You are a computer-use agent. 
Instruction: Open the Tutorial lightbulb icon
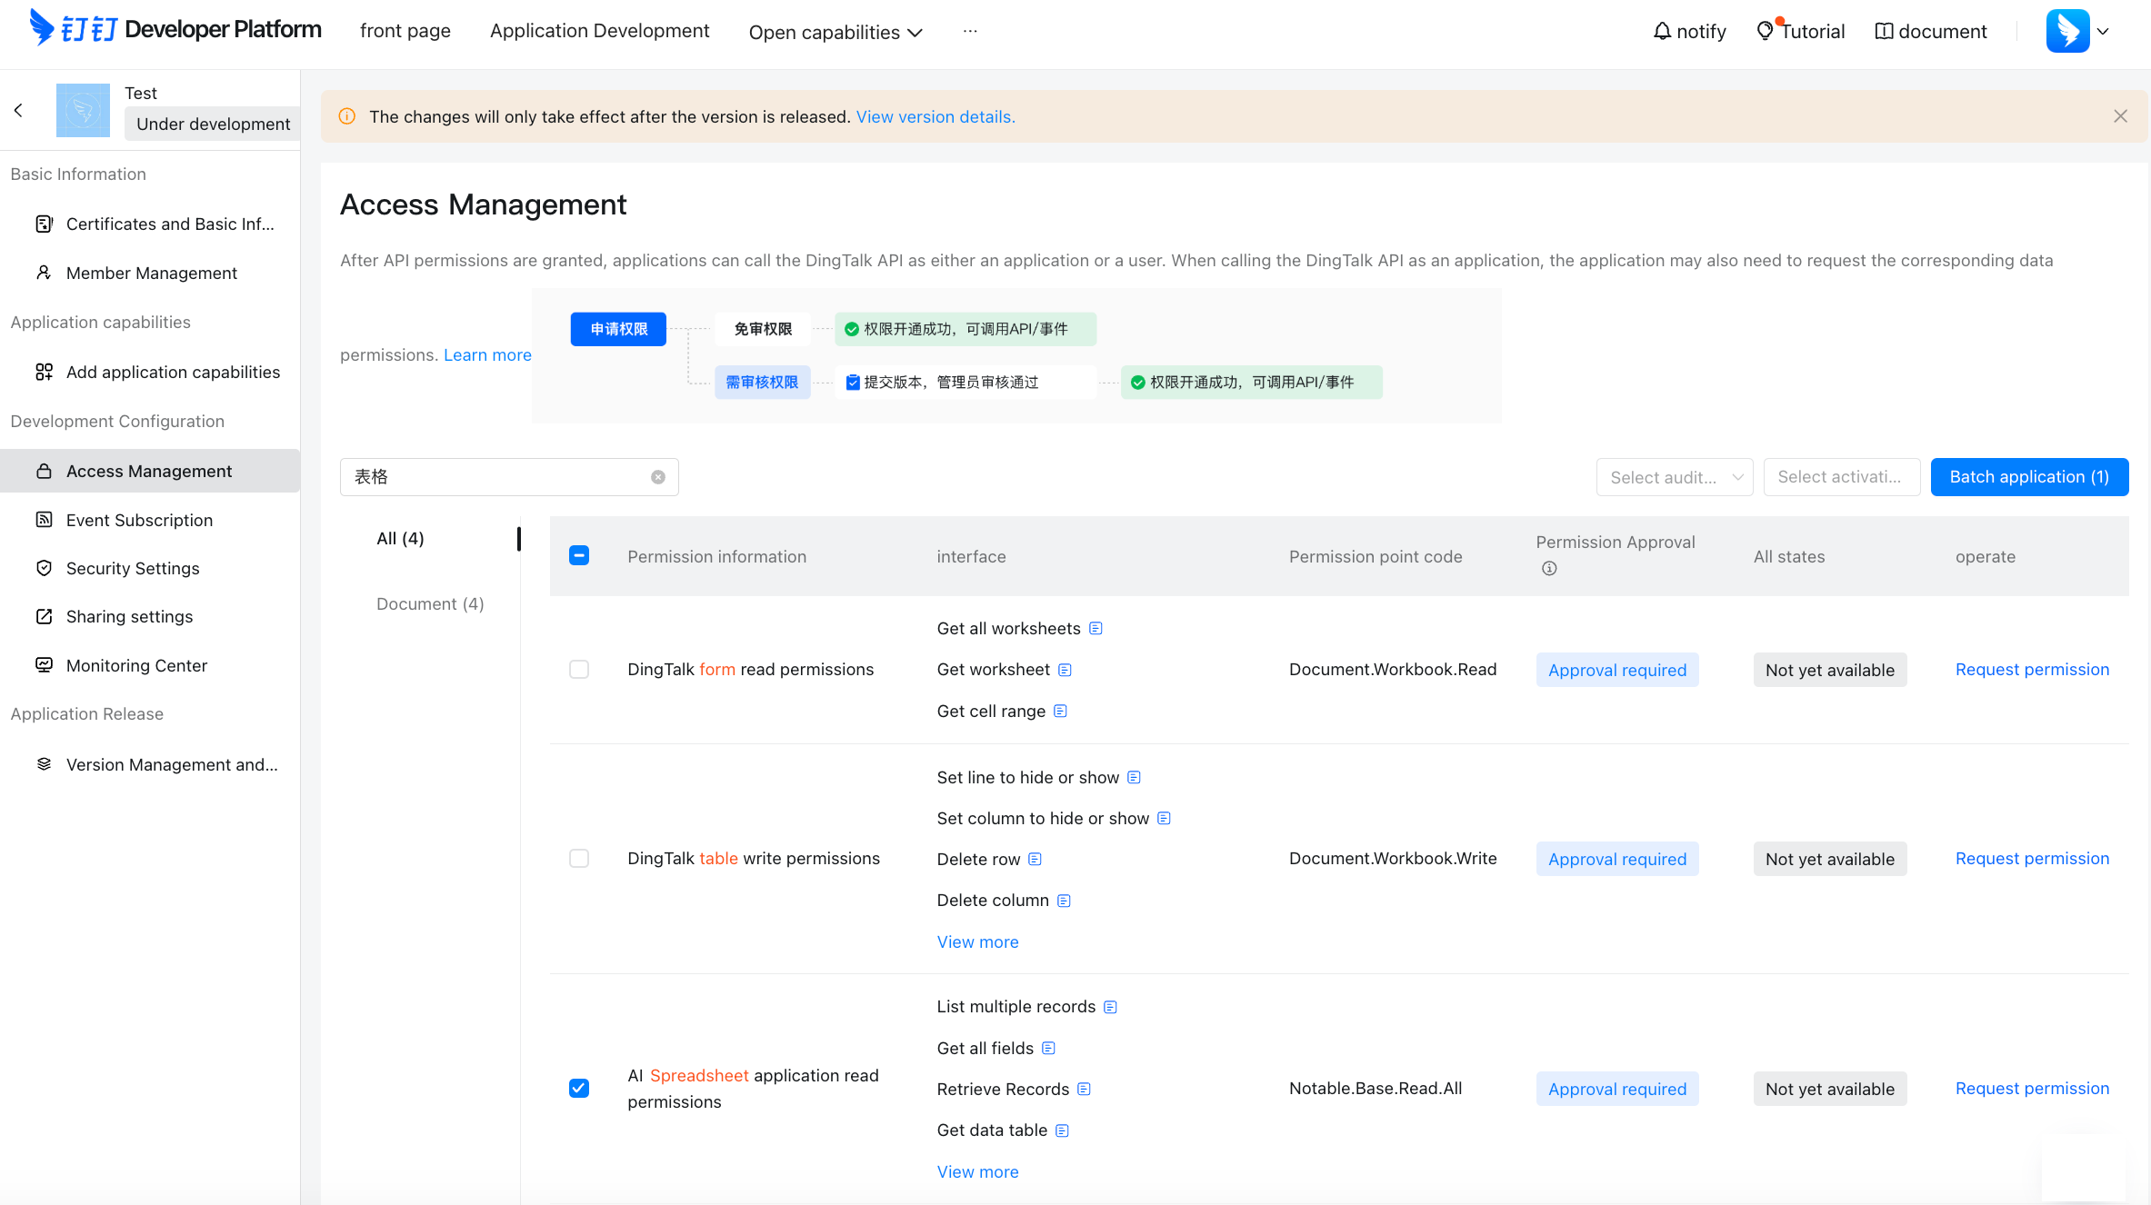(1765, 31)
